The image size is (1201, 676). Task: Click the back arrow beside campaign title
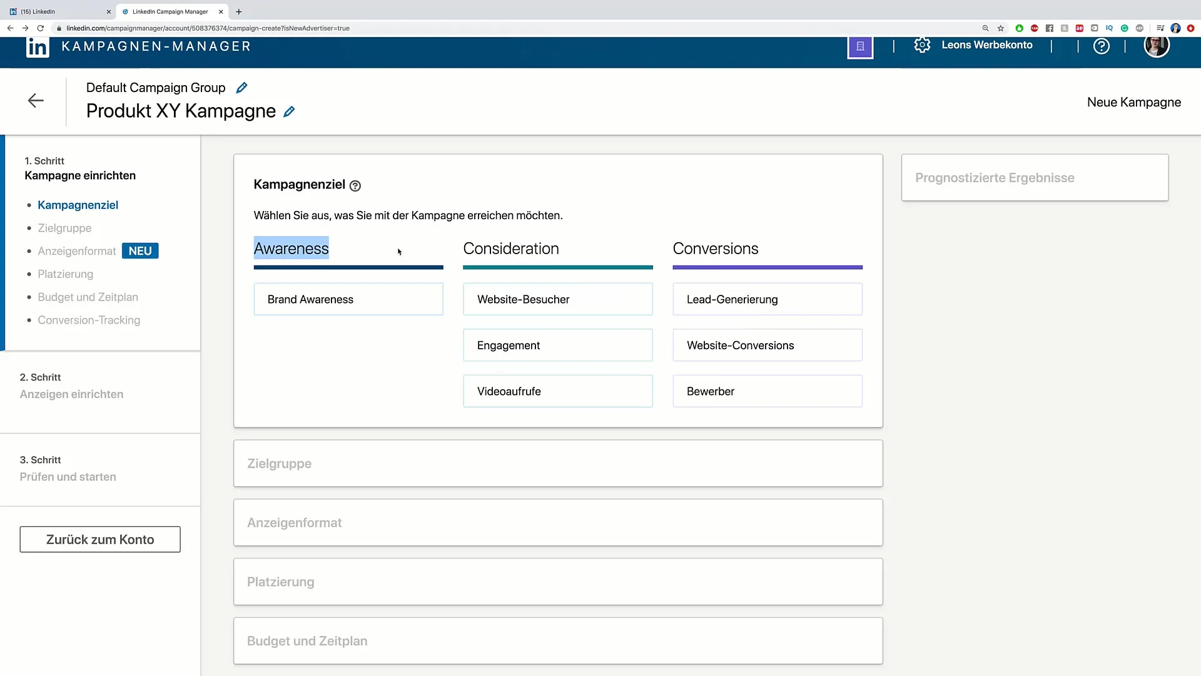tap(36, 101)
